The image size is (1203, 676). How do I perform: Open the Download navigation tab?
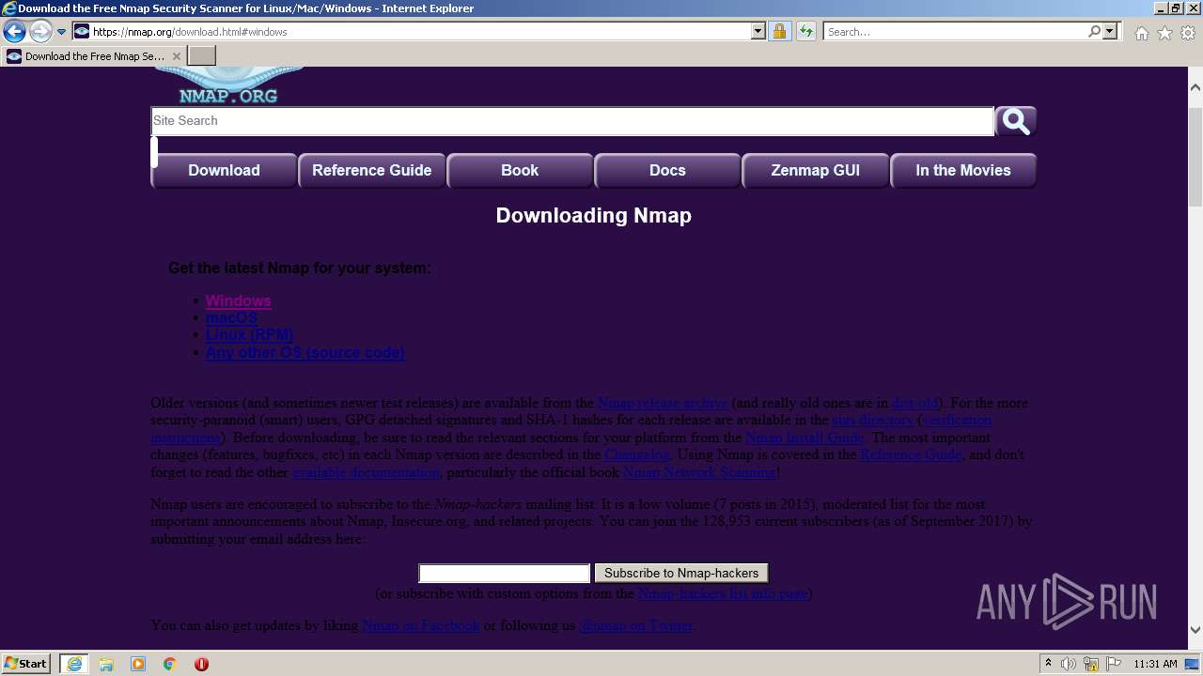tap(224, 171)
